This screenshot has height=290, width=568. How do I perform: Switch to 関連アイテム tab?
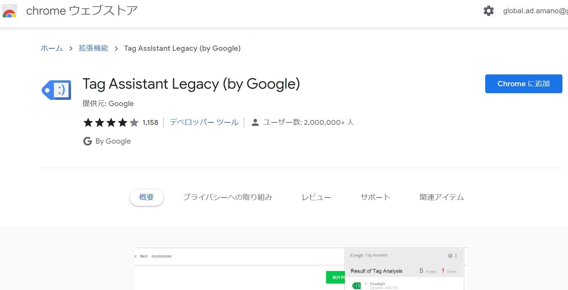click(442, 197)
